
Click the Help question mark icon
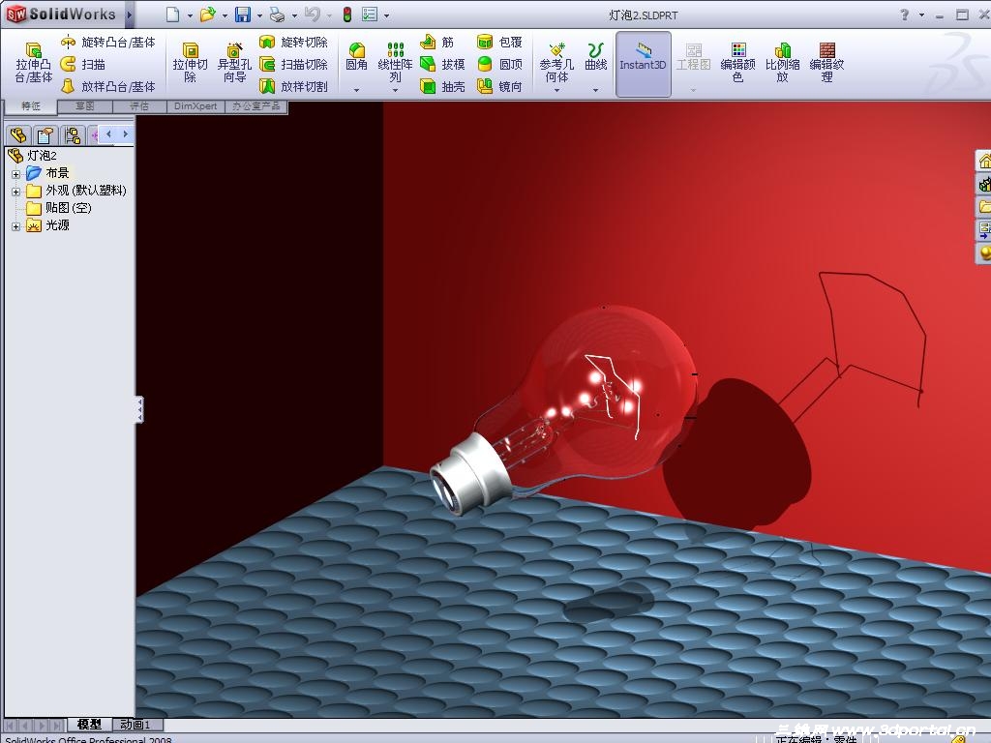click(905, 15)
